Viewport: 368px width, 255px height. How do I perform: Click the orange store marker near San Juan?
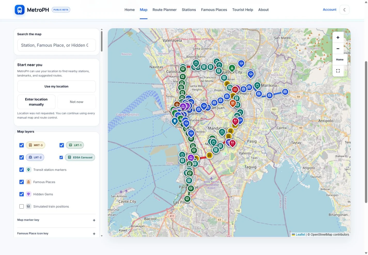point(233,104)
